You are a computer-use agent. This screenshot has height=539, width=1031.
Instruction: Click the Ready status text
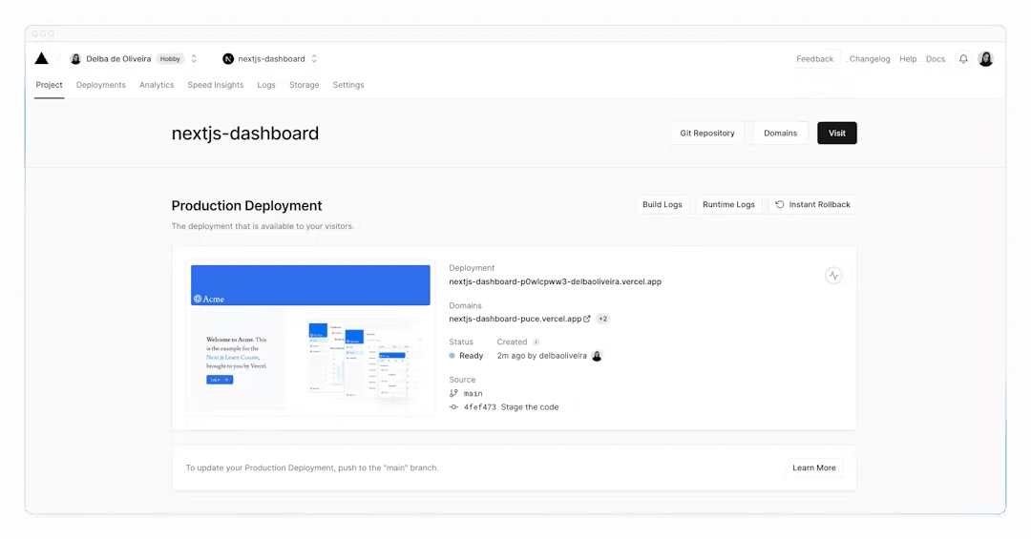pos(471,356)
